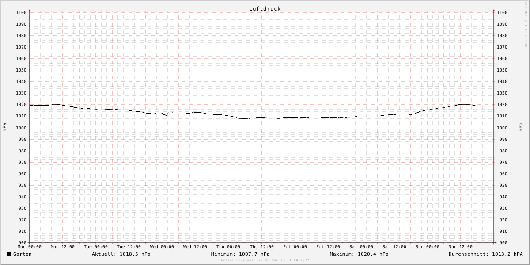Click 1100 on the left pressure axis
The width and height of the screenshot is (530, 265).
[21, 13]
